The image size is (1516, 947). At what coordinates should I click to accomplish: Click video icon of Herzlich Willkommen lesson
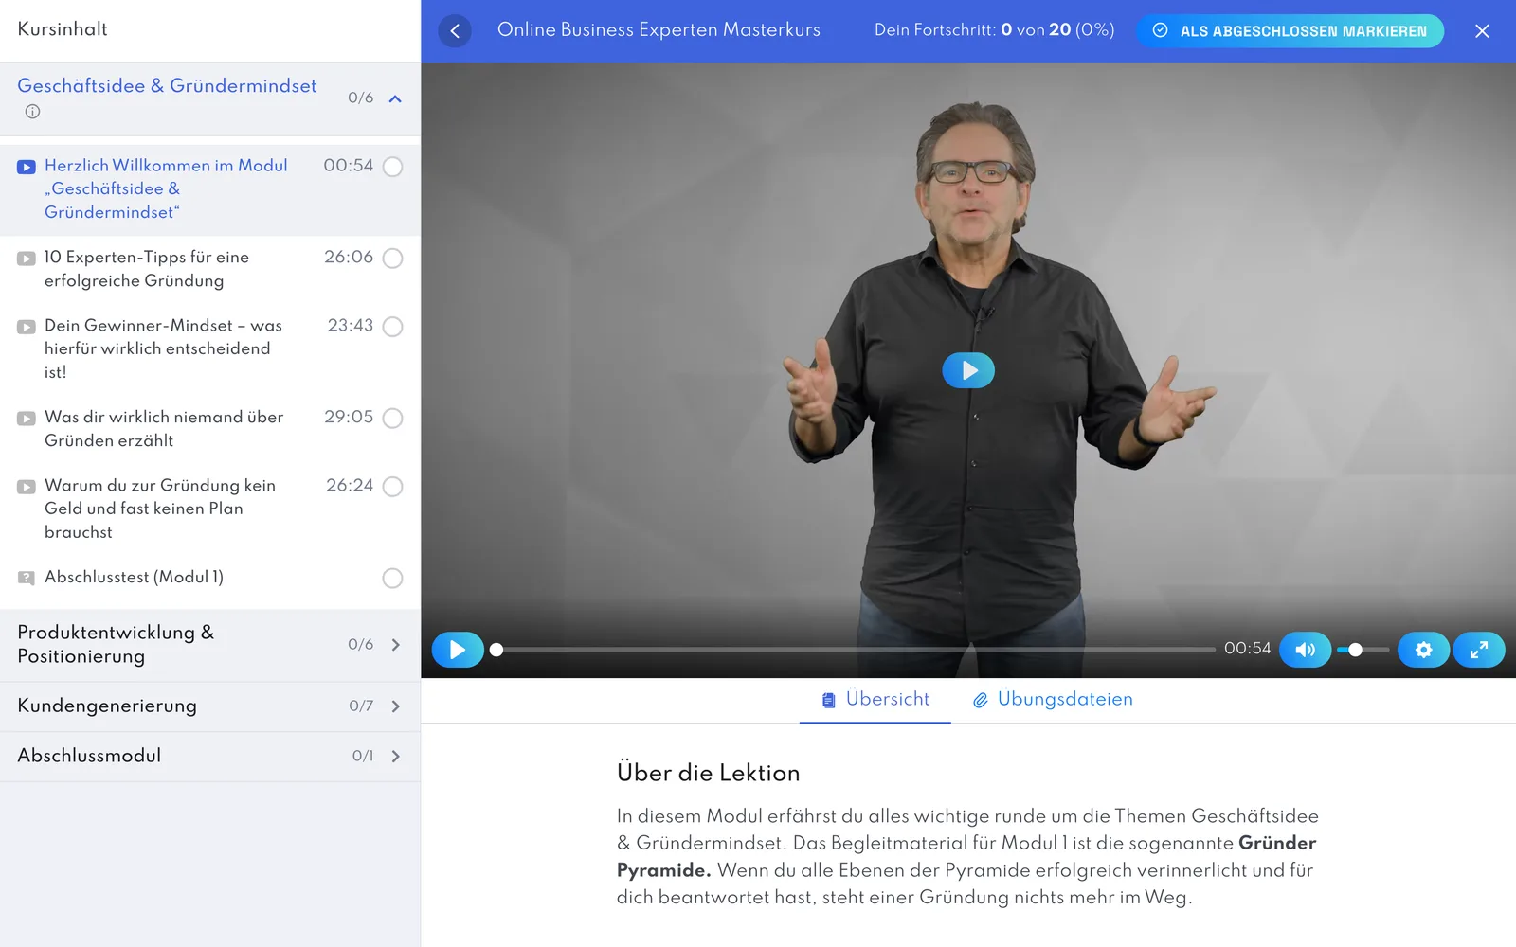click(x=27, y=167)
